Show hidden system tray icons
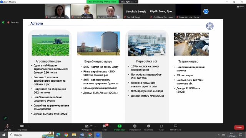The width and height of the screenshot is (246, 138). coord(219,135)
